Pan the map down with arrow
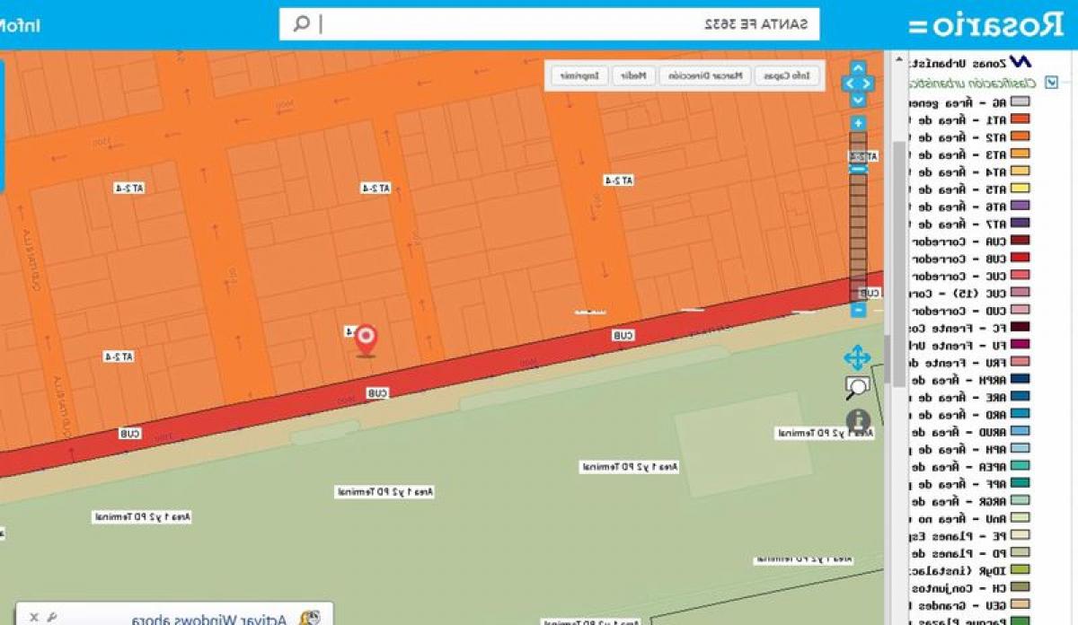 point(858,99)
